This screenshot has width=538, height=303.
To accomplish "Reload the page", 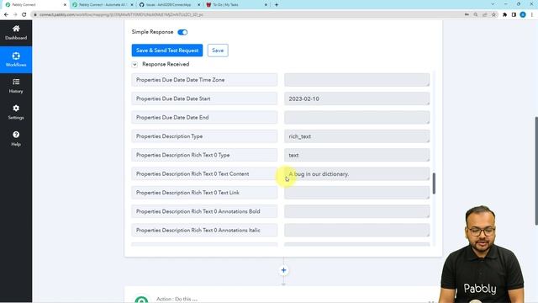I will pyautogui.click(x=24, y=14).
